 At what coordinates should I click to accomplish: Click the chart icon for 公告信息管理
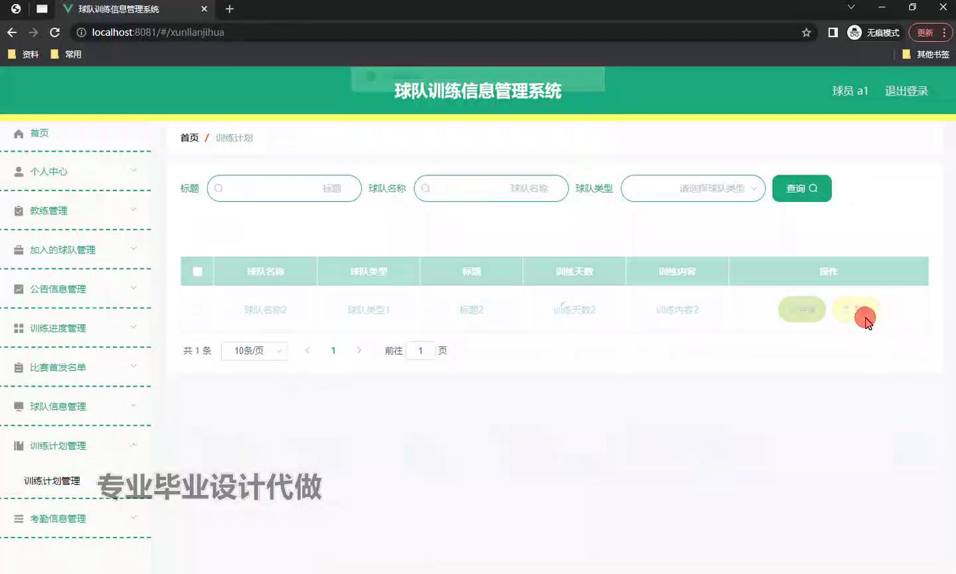pos(19,289)
